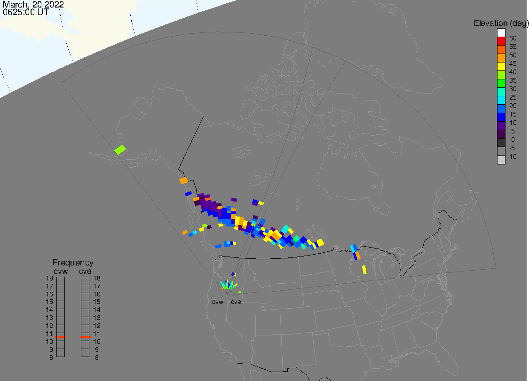
Task: Click the '-10' label in elevation legend
Action: 512,157
